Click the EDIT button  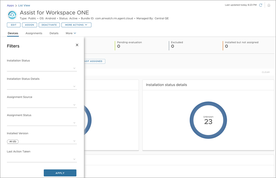[x=14, y=25]
